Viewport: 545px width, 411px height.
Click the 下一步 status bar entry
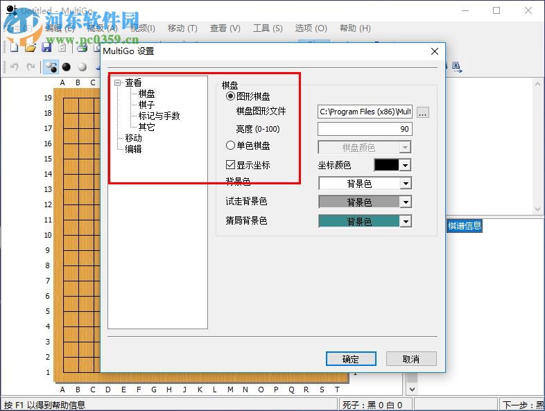(x=523, y=405)
